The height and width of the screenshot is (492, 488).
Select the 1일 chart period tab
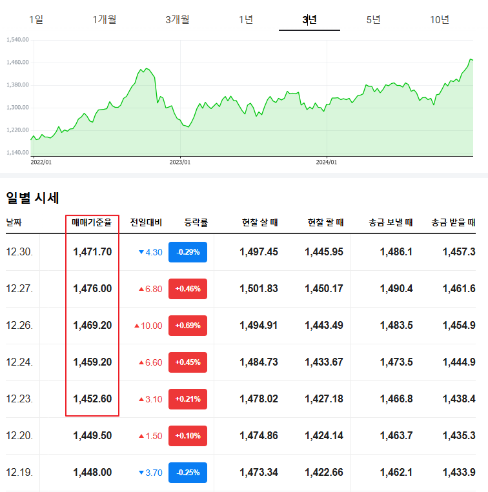click(36, 19)
